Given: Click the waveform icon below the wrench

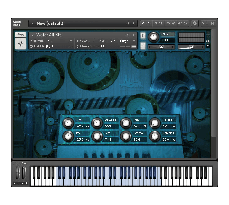Looking at the screenshot, I should [x=20, y=44].
